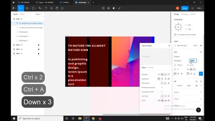The image size is (215, 121).
Task: Open the Page 1 pages dropdown
Action: 39,14
